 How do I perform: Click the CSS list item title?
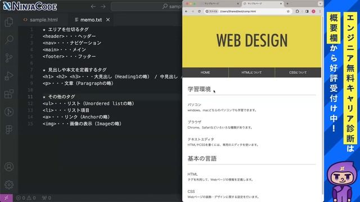tap(191, 191)
